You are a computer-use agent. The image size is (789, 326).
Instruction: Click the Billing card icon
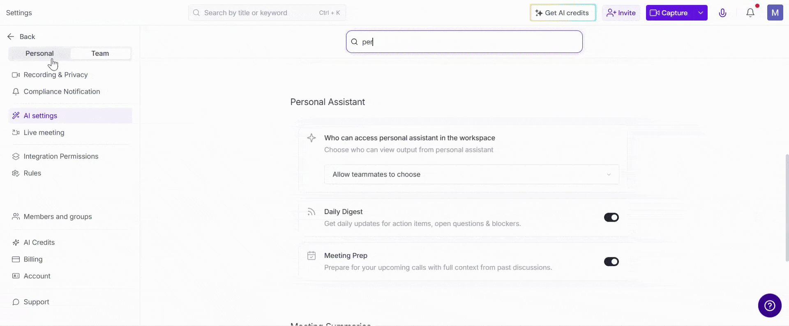click(x=16, y=259)
